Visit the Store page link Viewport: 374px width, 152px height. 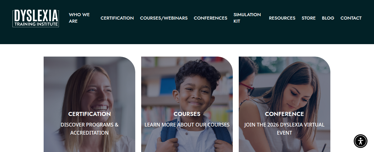[309, 18]
